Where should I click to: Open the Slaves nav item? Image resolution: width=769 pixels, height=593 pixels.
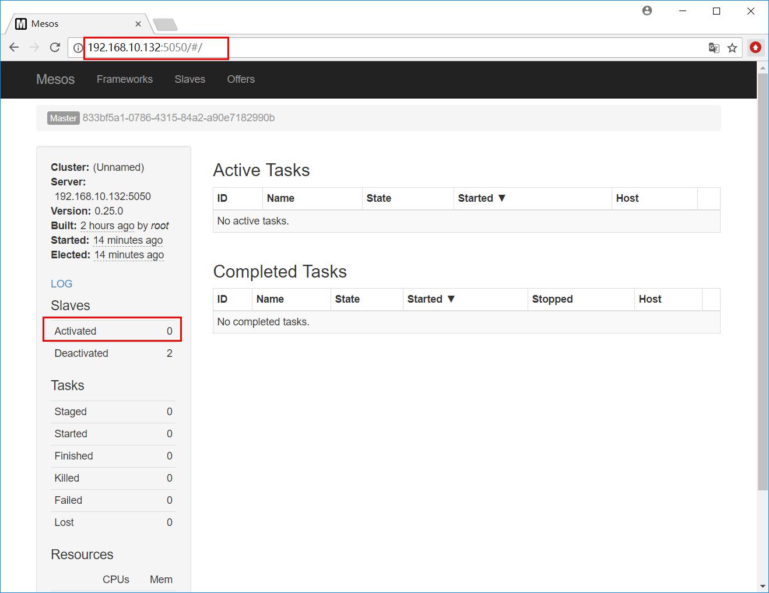coord(190,79)
